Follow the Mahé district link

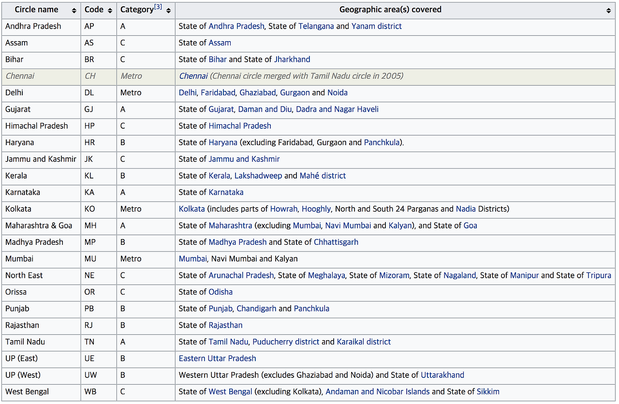(323, 176)
